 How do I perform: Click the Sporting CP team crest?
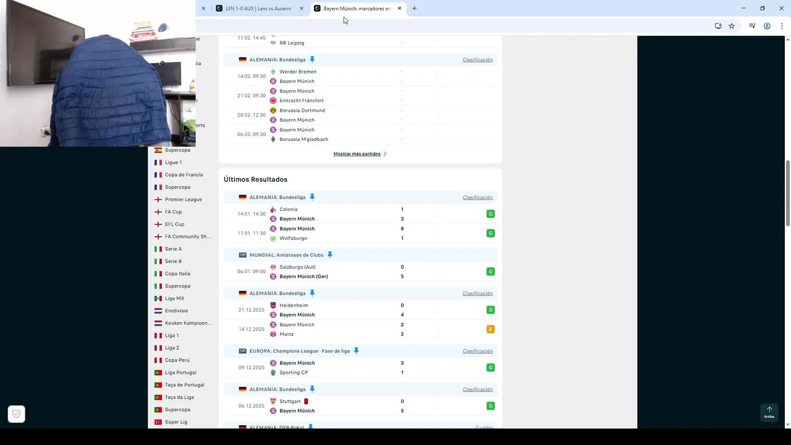273,373
